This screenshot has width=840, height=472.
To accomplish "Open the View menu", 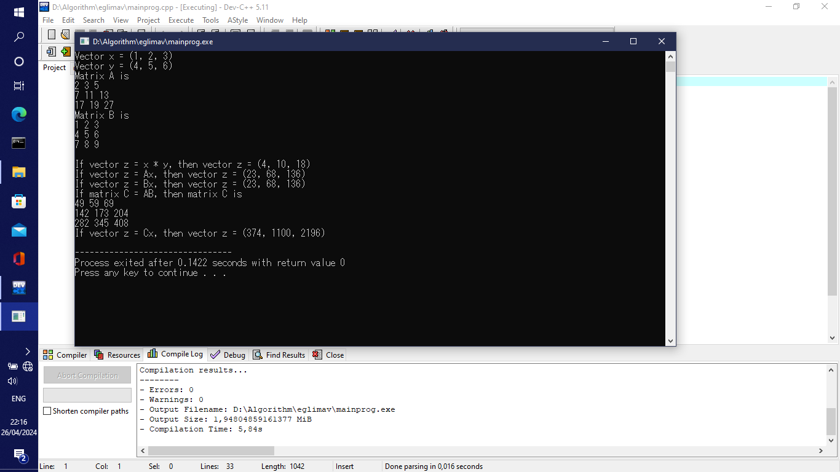I will pyautogui.click(x=121, y=20).
